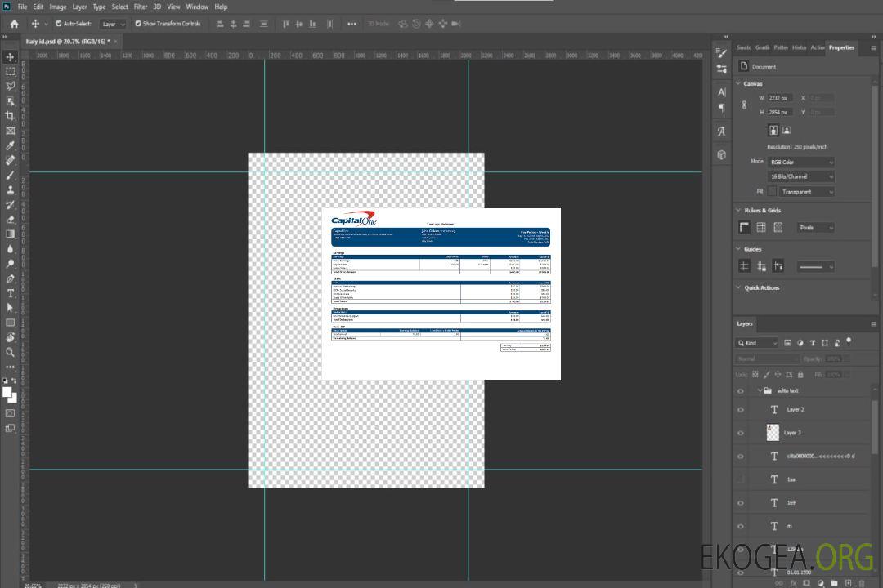Select the Eyedropper tool
Viewport: 883px width, 588px height.
click(11, 145)
